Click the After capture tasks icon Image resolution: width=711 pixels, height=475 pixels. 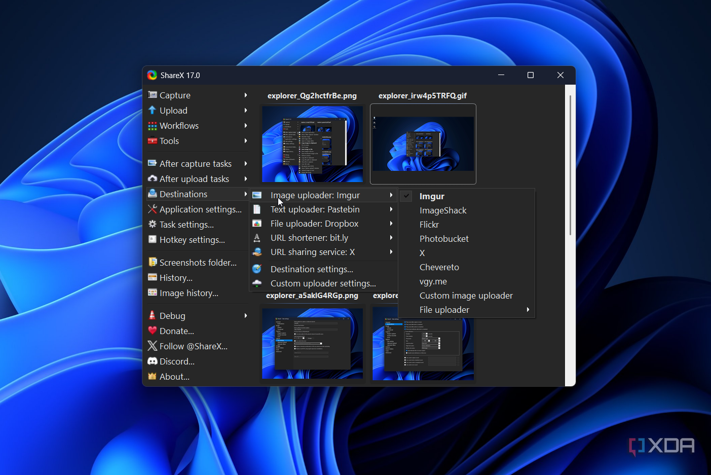point(152,163)
